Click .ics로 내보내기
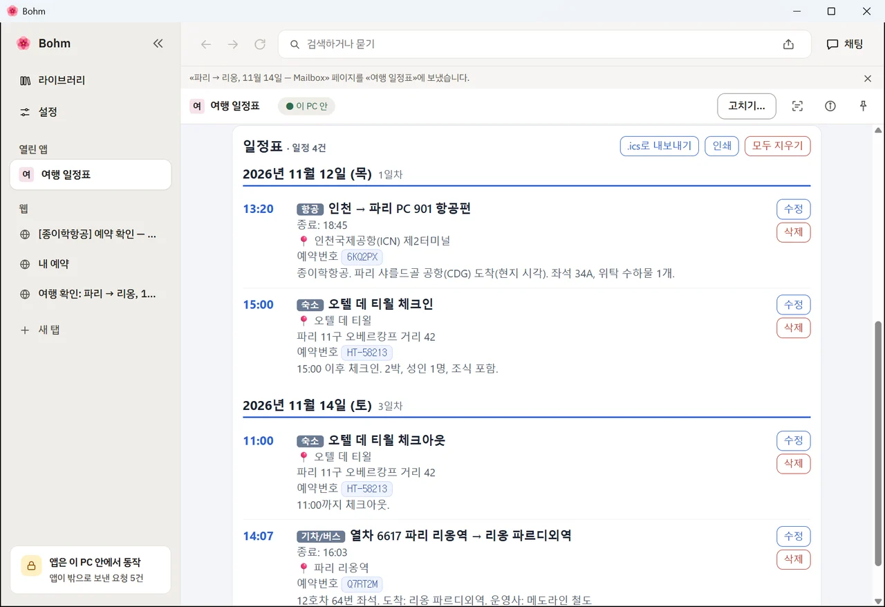 pos(660,146)
